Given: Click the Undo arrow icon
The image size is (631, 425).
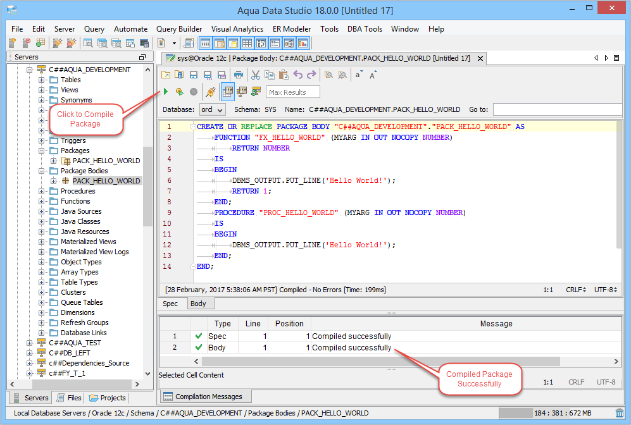Looking at the screenshot, I should (297, 75).
